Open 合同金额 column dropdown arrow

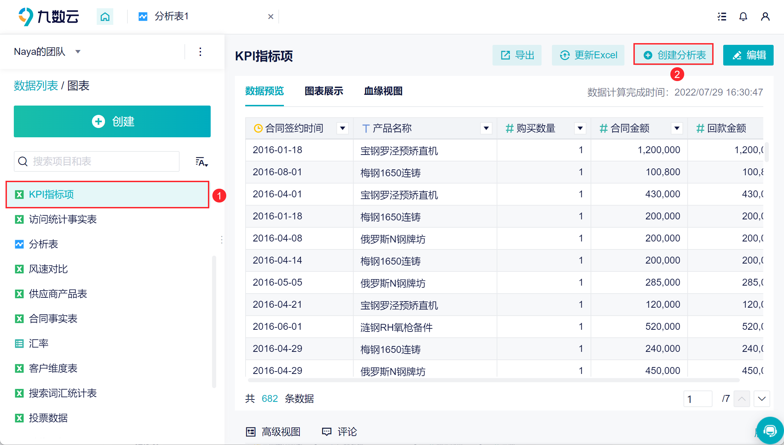[x=677, y=128]
